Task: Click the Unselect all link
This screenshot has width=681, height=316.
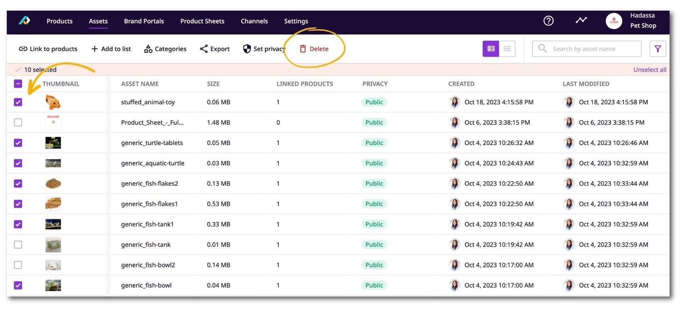Action: coord(649,70)
